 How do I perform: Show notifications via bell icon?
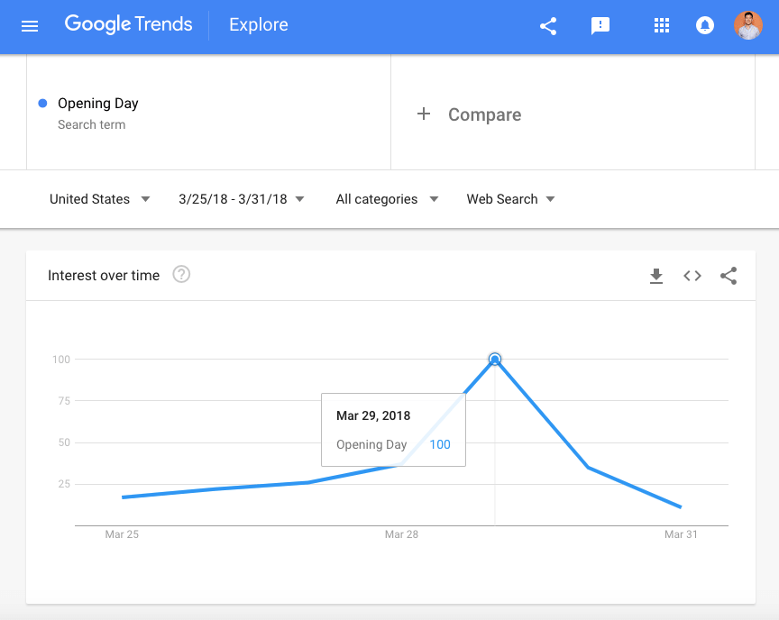click(x=705, y=26)
